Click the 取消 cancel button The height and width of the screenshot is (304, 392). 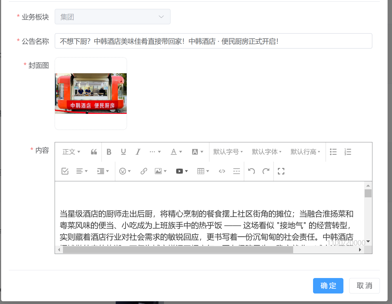(364, 286)
